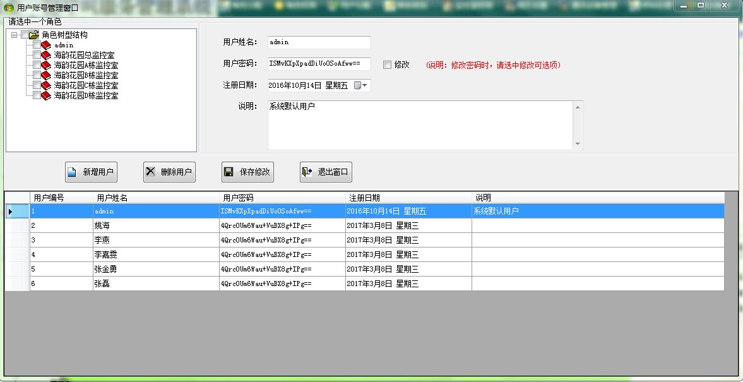Click the floppy disk icon for 保存修改
743x382 pixels.
point(229,172)
